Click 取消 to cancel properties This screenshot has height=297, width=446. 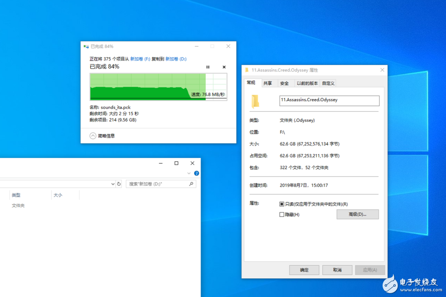[337, 270]
